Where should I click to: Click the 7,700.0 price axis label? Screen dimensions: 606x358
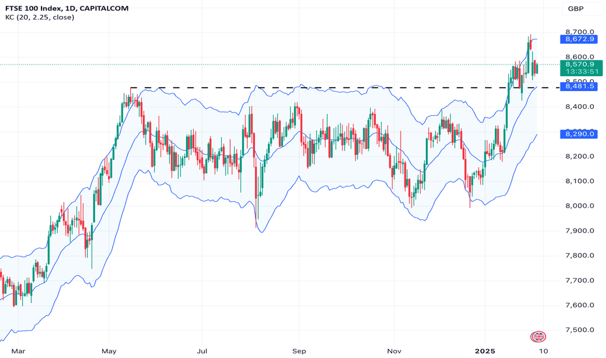coord(579,280)
